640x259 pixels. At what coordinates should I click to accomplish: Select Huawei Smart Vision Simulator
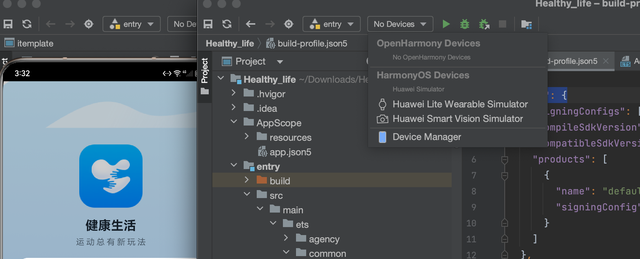tap(457, 119)
